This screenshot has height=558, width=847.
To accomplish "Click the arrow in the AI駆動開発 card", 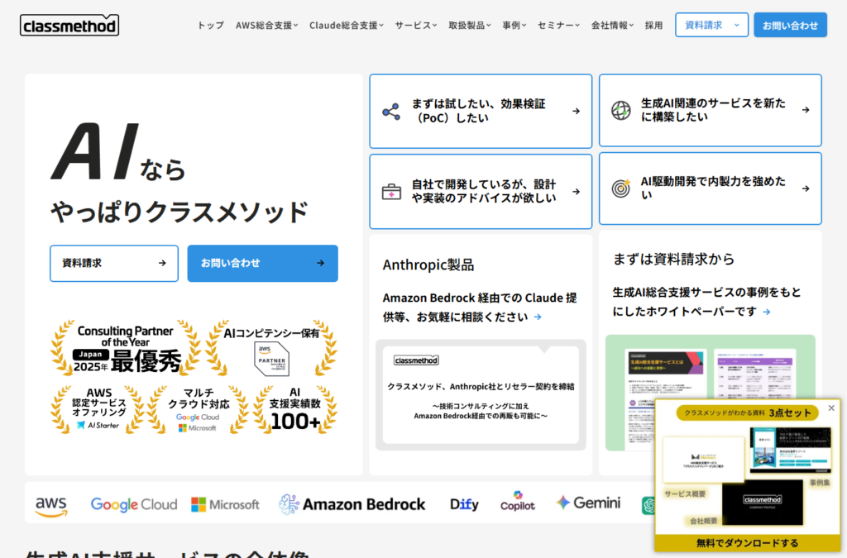I will tap(806, 188).
